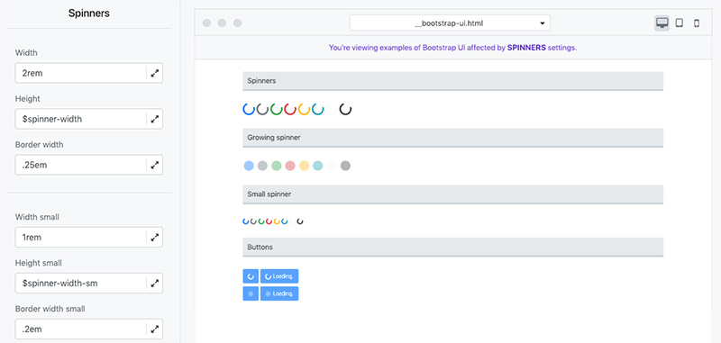Click the Width small label
721x343 pixels.
coord(37,217)
